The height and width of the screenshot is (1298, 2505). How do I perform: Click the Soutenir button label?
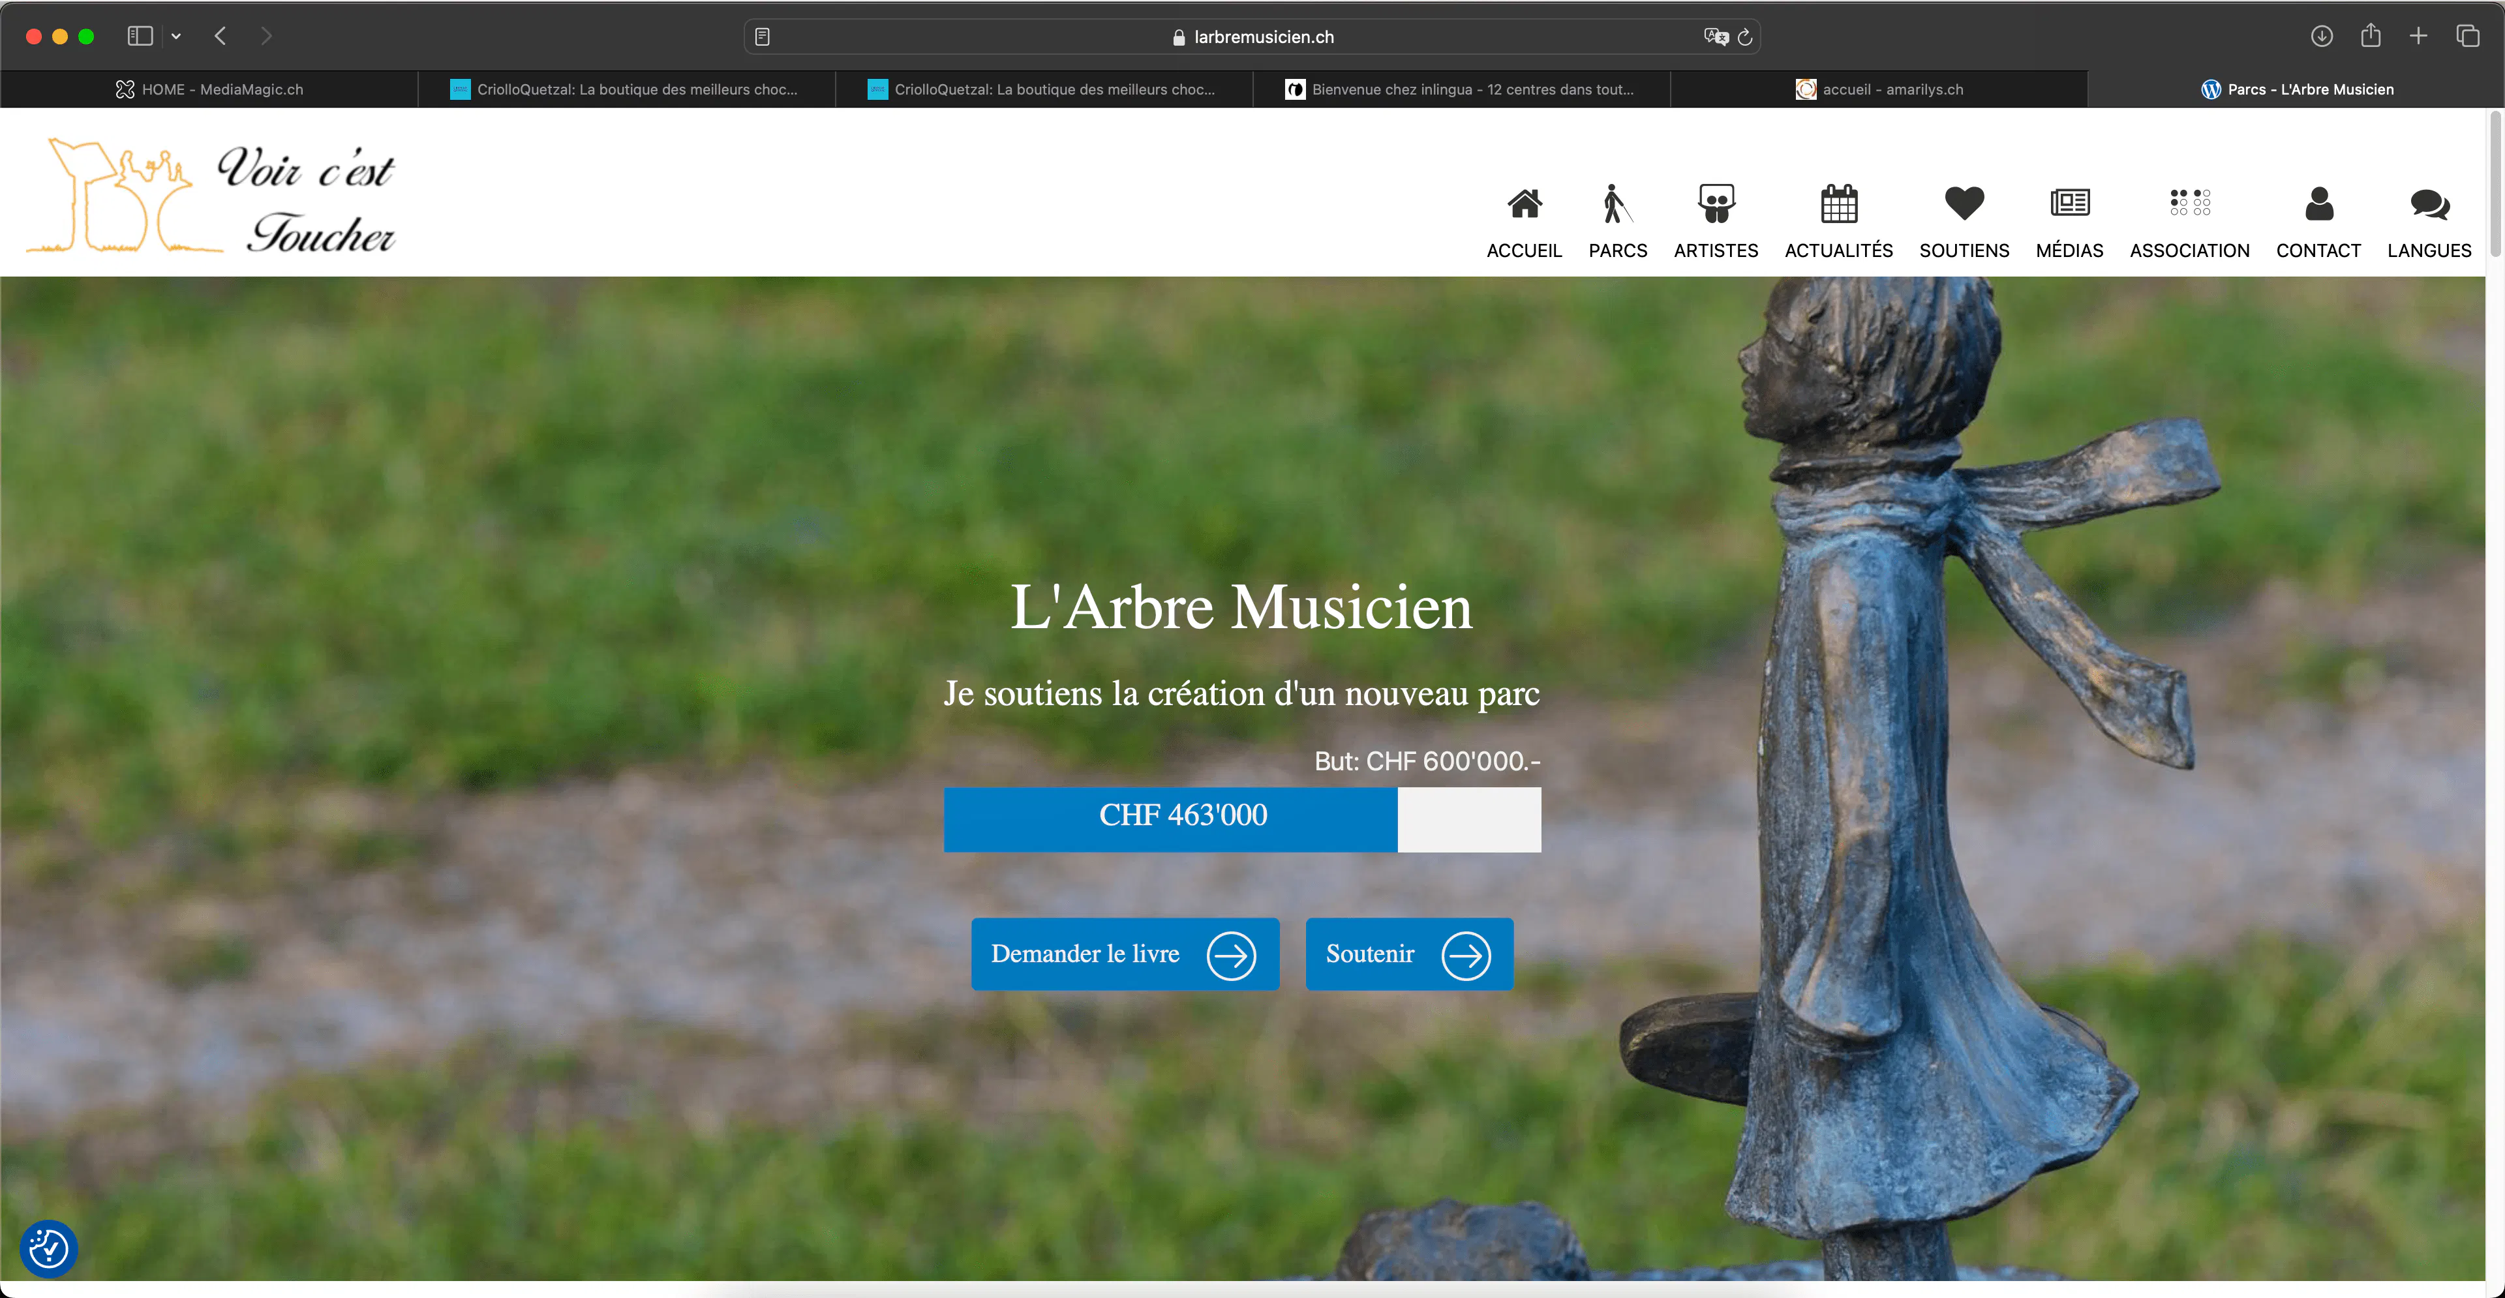coord(1369,954)
